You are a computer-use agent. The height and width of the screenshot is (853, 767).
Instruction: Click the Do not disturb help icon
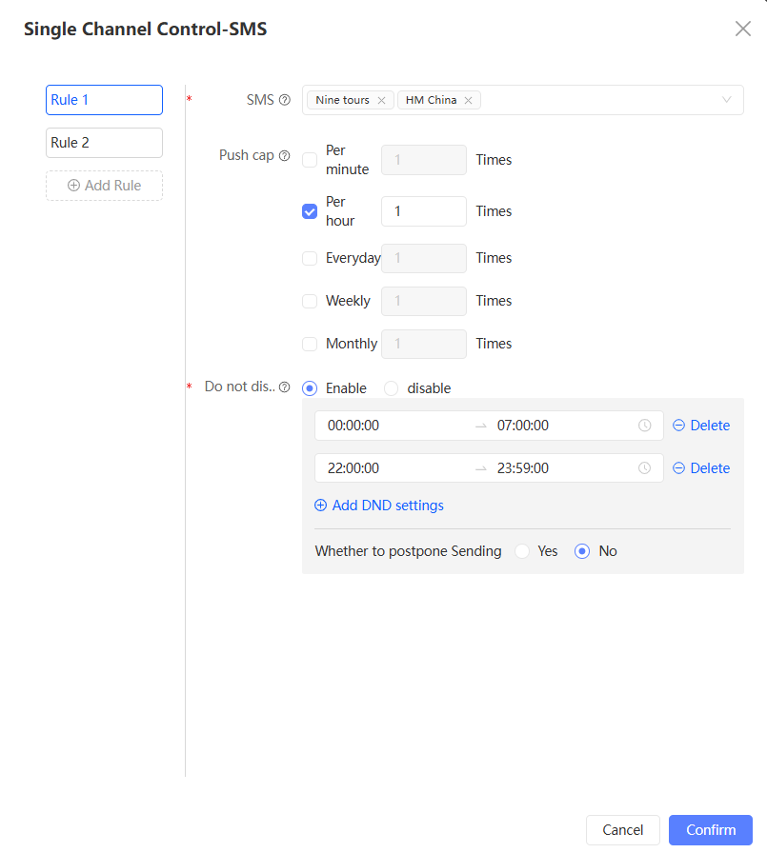(x=284, y=387)
